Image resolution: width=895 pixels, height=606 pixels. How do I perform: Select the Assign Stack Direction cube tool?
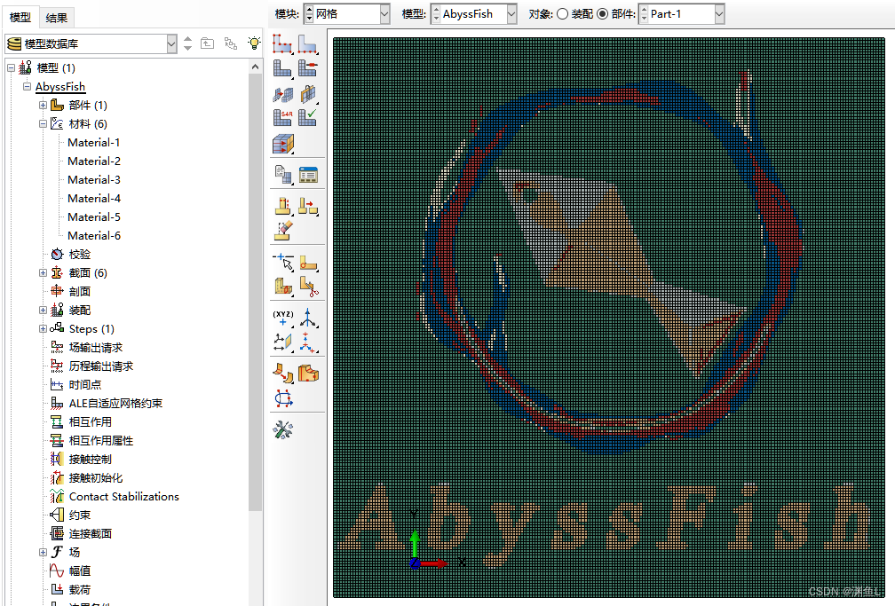pyautogui.click(x=282, y=144)
